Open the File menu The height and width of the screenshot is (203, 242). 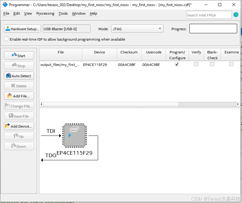(6, 13)
